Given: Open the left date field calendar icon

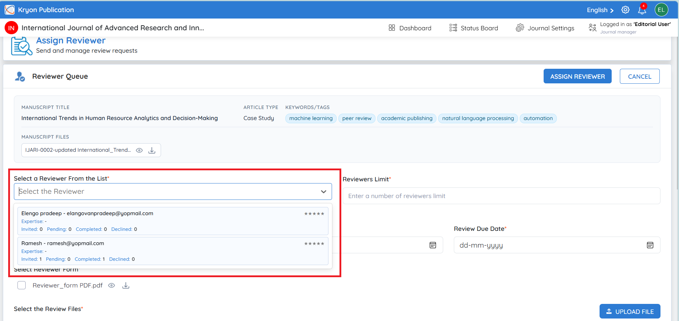Looking at the screenshot, I should point(433,245).
